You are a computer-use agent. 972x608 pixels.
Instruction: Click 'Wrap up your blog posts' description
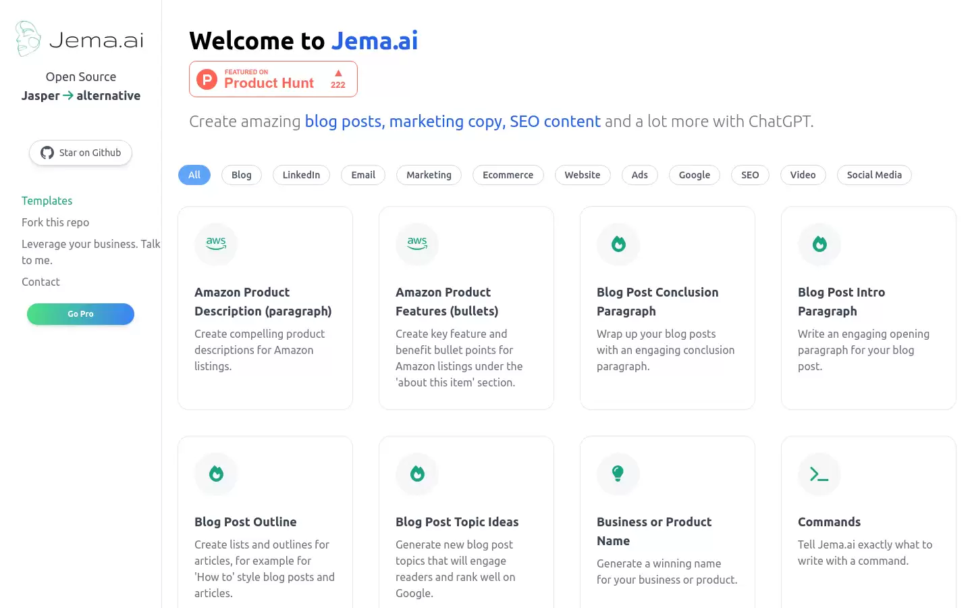pyautogui.click(x=666, y=350)
